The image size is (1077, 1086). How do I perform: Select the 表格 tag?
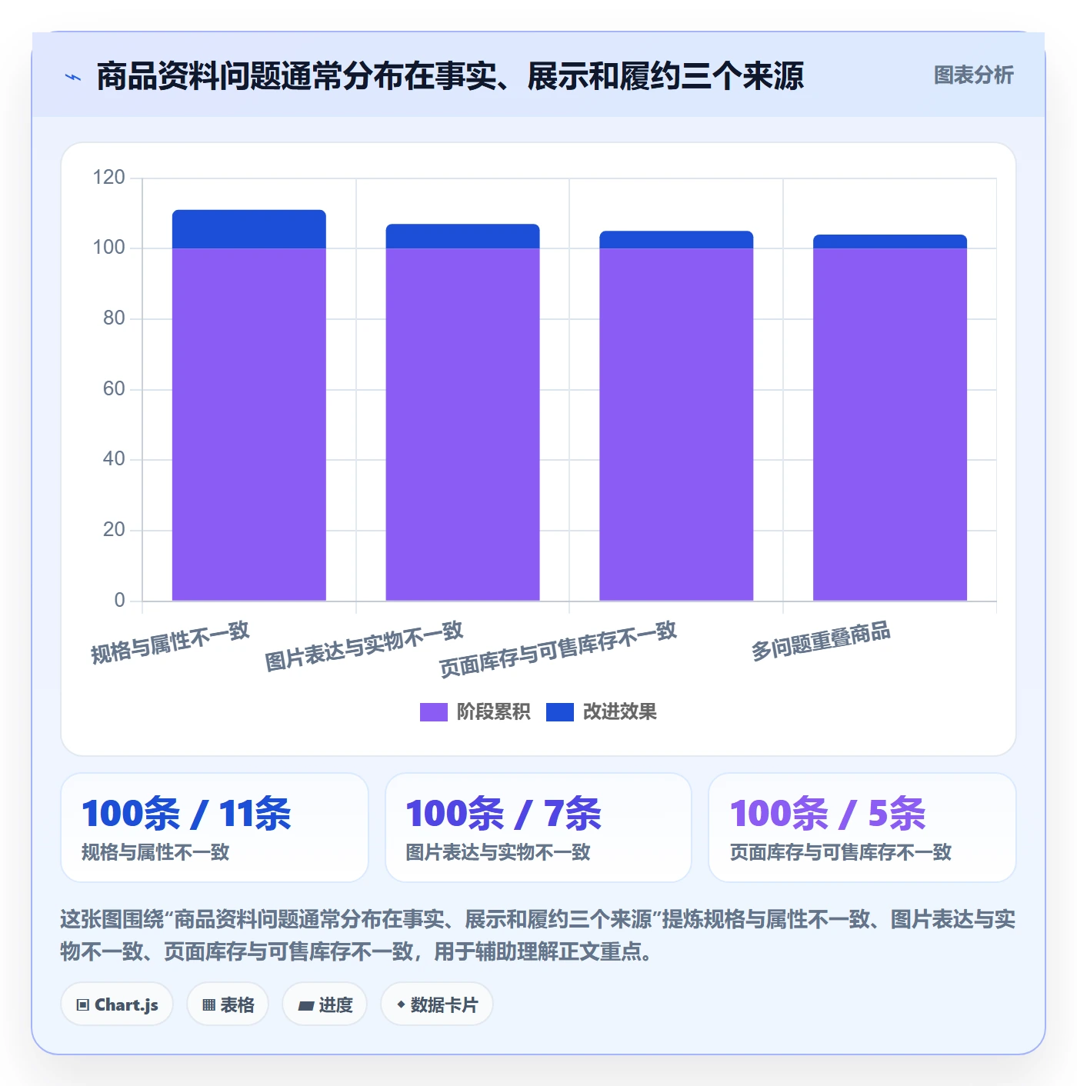point(228,1004)
